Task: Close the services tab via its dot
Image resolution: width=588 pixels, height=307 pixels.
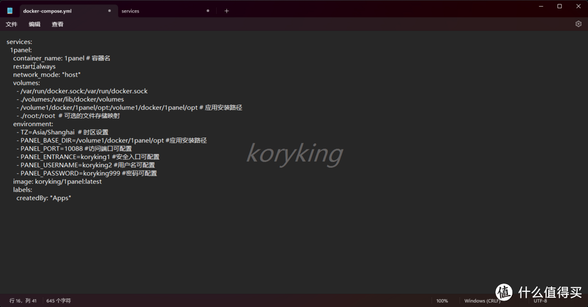Action: [x=208, y=11]
